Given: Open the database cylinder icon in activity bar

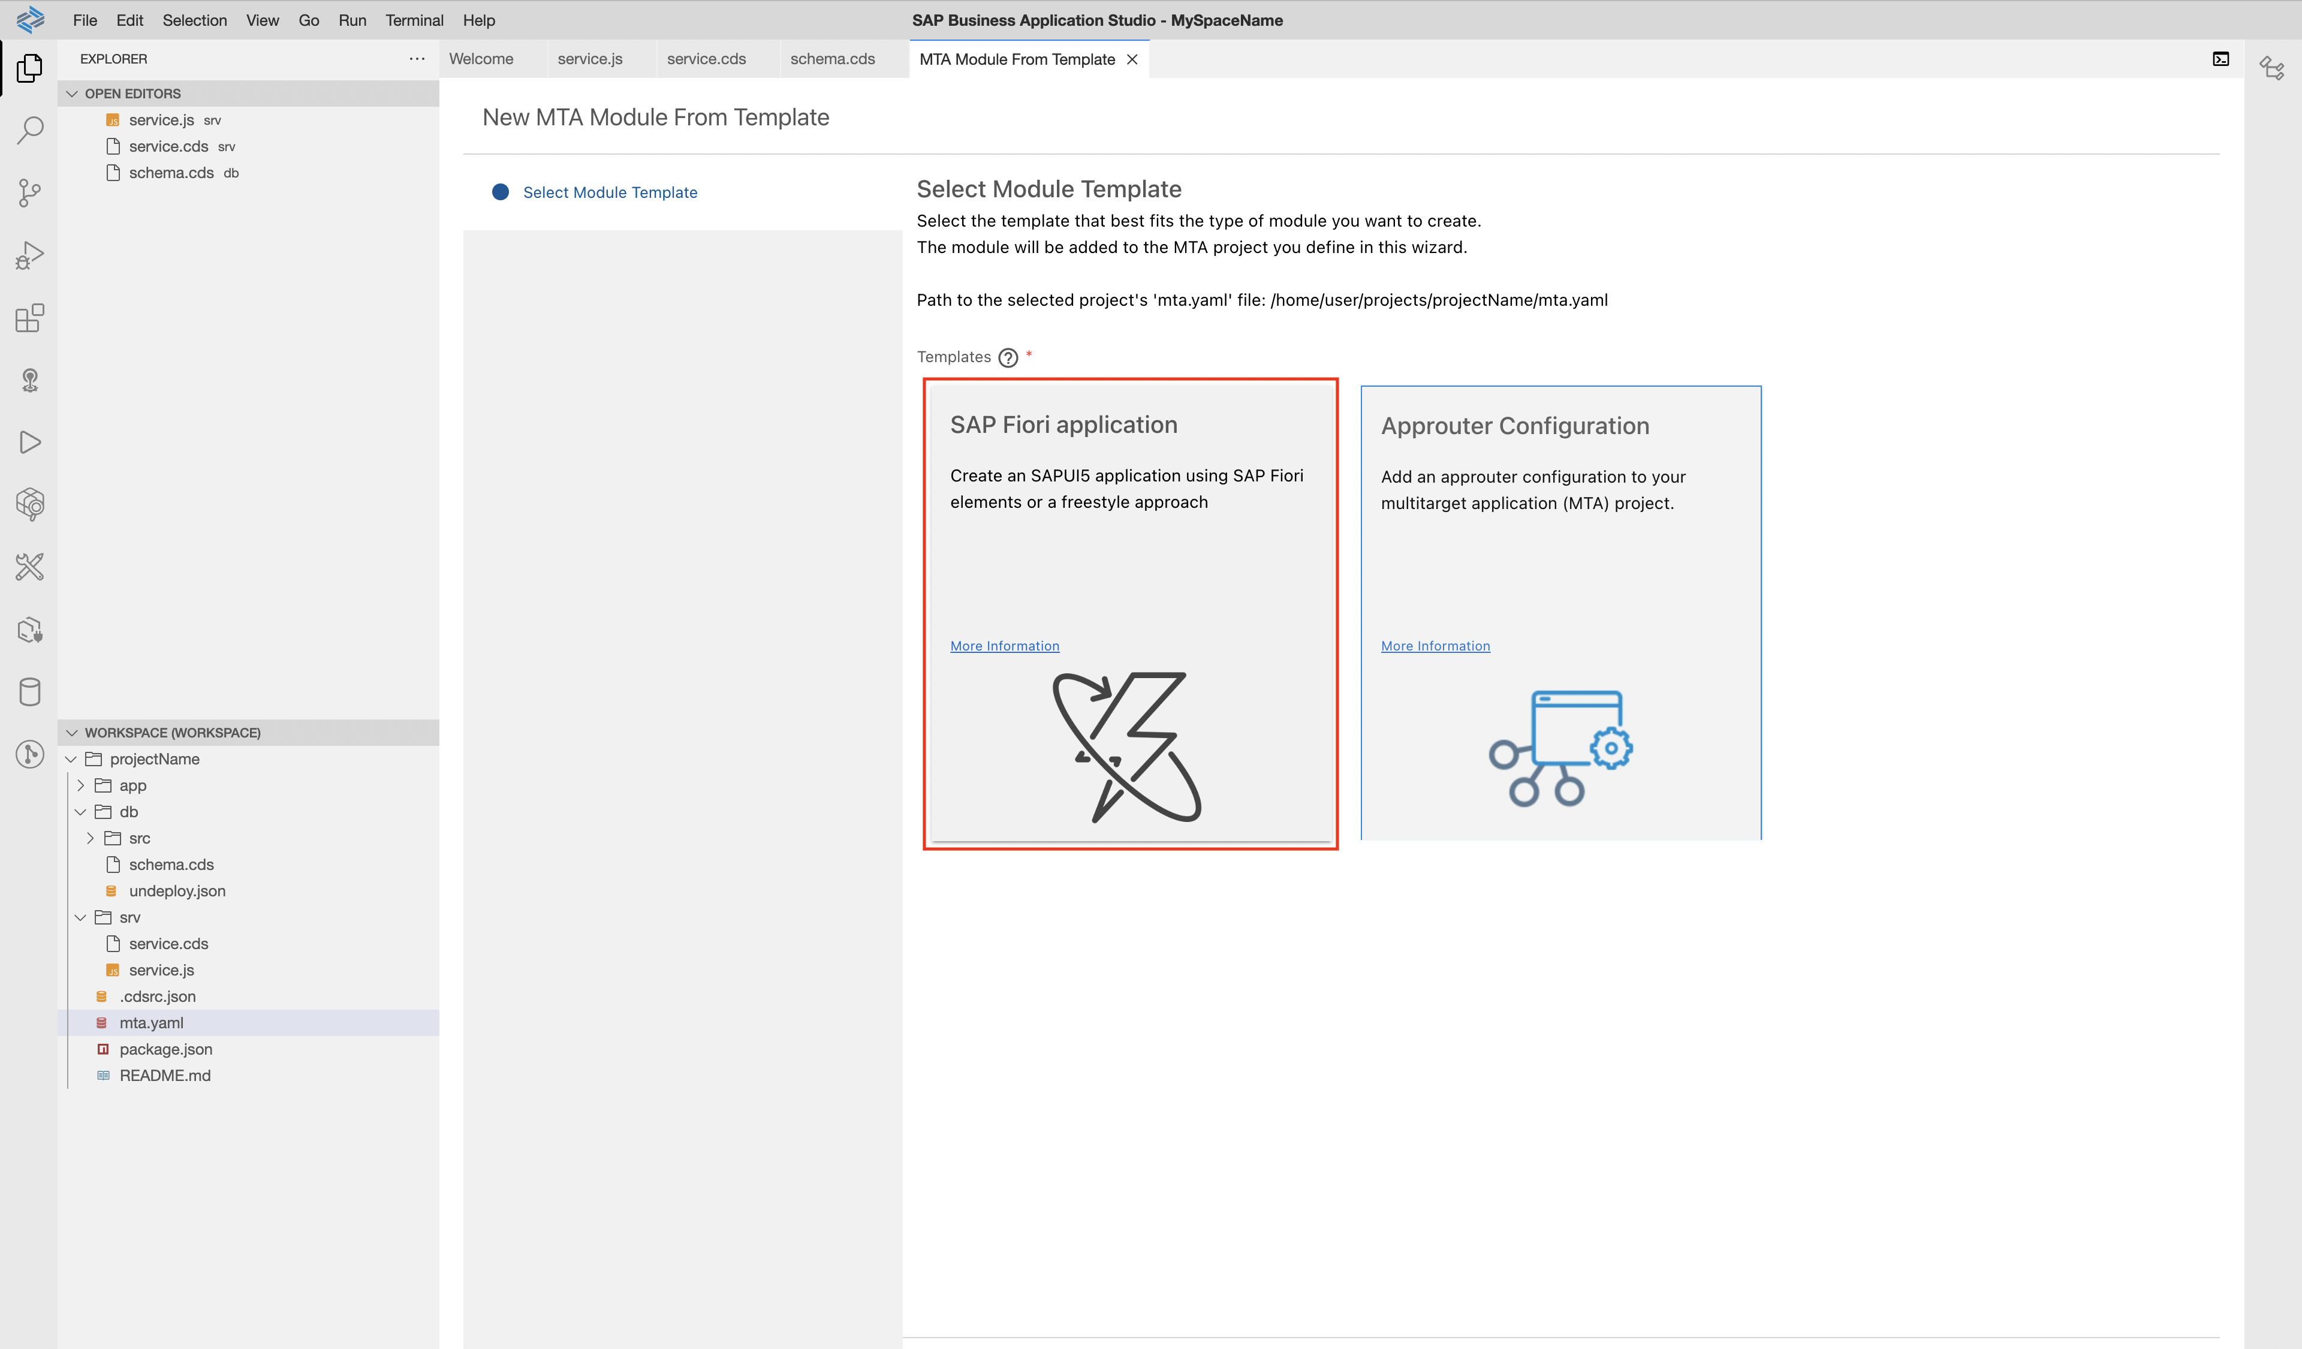Looking at the screenshot, I should pos(29,691).
